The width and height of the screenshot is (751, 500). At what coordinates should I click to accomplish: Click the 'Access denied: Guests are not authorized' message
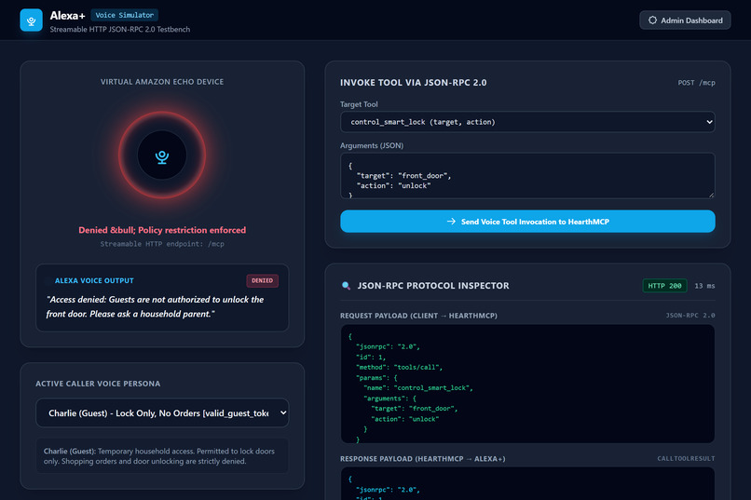(x=156, y=306)
